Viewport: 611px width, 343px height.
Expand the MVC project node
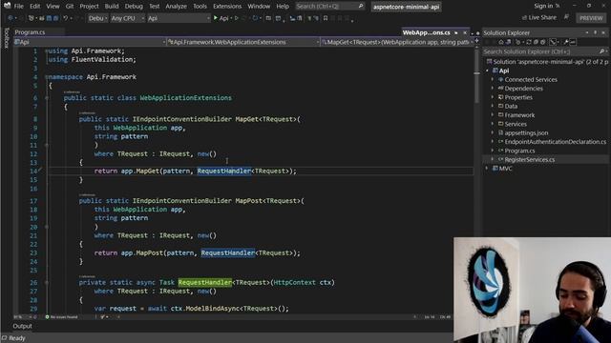487,169
